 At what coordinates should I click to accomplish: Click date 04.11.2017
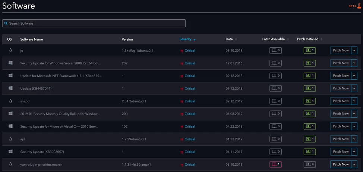pos(234,152)
